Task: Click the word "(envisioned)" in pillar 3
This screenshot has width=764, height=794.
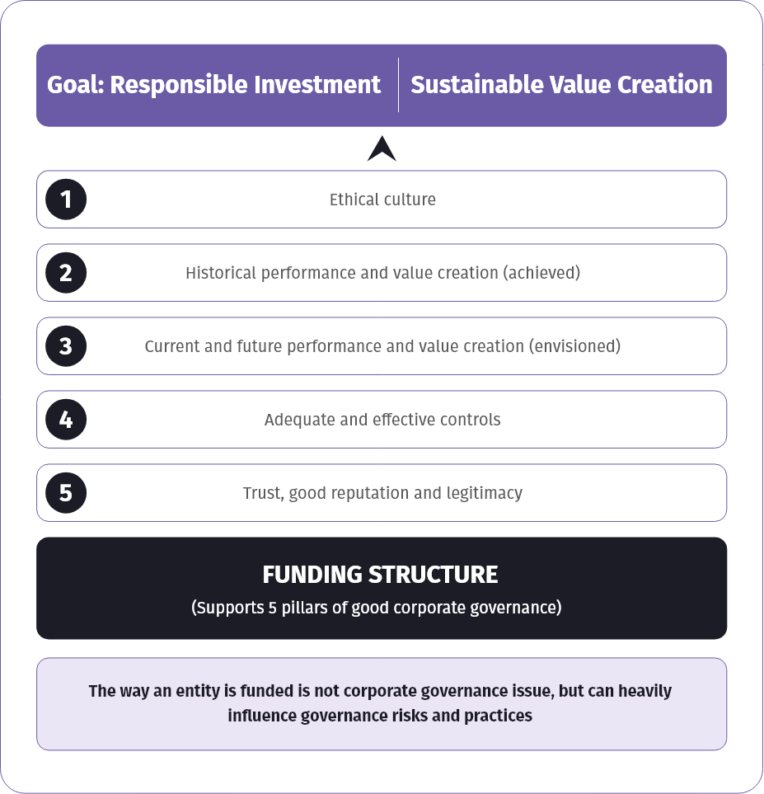Action: pyautogui.click(x=574, y=346)
